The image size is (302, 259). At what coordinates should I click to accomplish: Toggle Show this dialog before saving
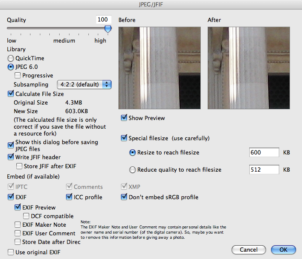(x=11, y=145)
